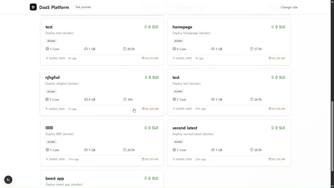Open the njhgfxd task title
Screen dimensions: 334x188
click(x=52, y=78)
